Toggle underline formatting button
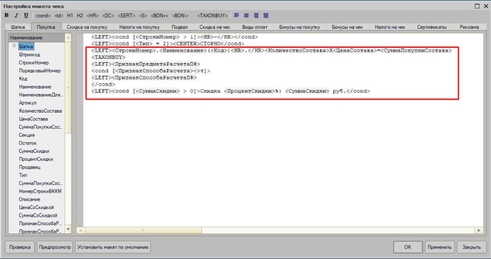The image size is (491, 259). coord(26,15)
